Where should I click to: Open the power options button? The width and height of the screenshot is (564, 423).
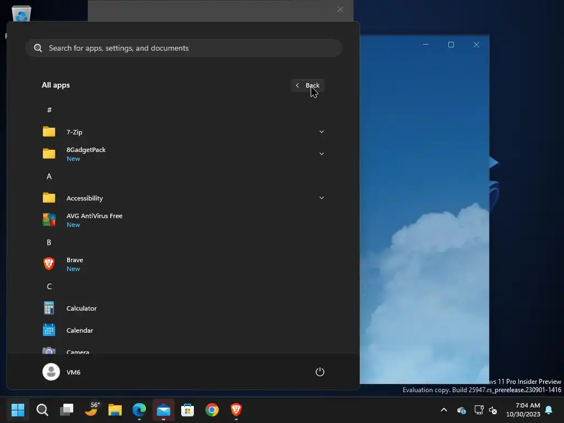(320, 372)
